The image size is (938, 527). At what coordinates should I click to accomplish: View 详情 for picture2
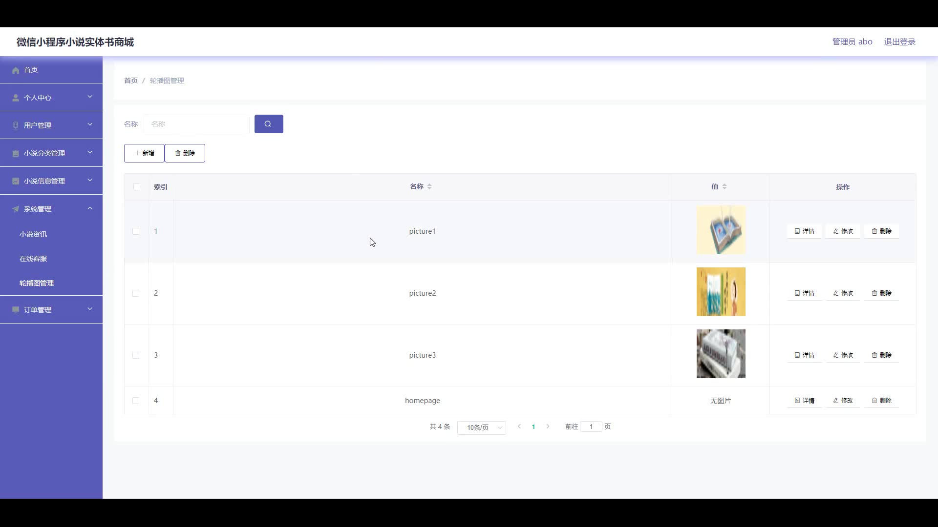pyautogui.click(x=804, y=293)
